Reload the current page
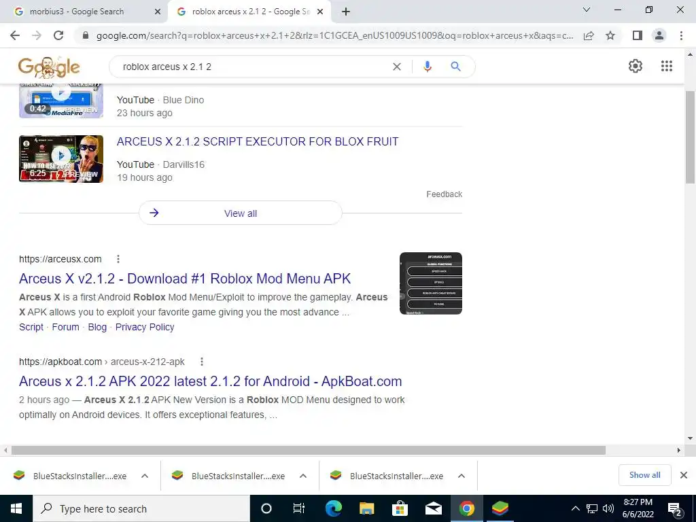Screen dimensions: 696x522 pyautogui.click(x=58, y=35)
